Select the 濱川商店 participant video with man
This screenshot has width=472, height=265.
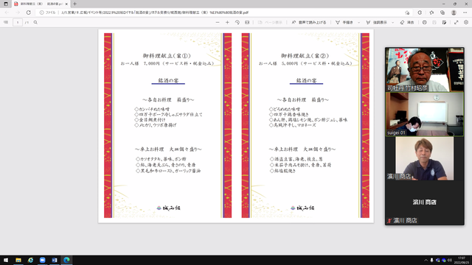point(425,159)
